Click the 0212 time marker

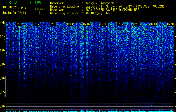pyautogui.click(x=36, y=24)
